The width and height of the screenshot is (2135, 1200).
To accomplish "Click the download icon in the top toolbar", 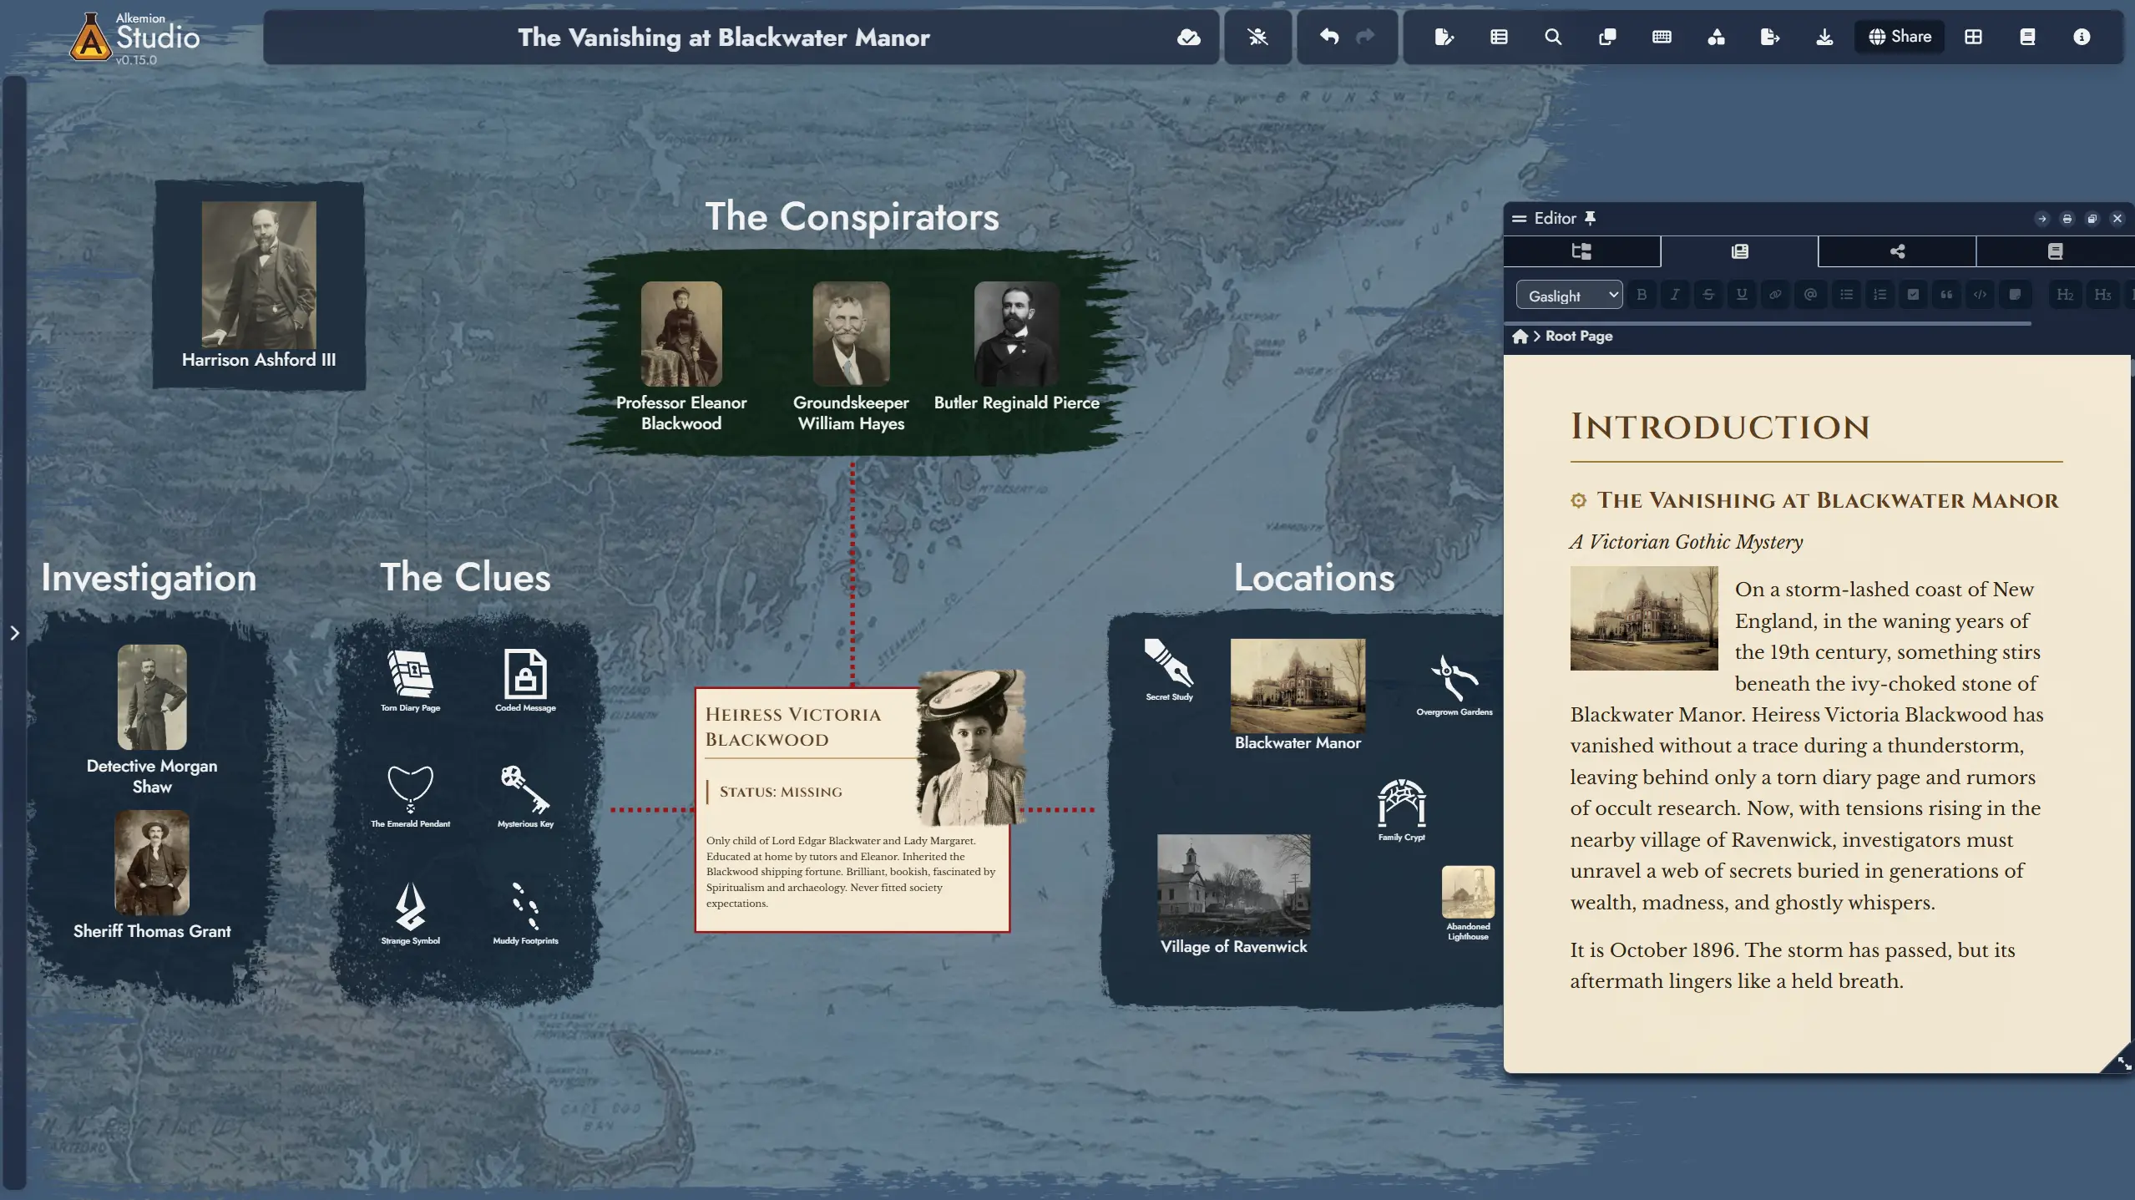I will point(1824,37).
